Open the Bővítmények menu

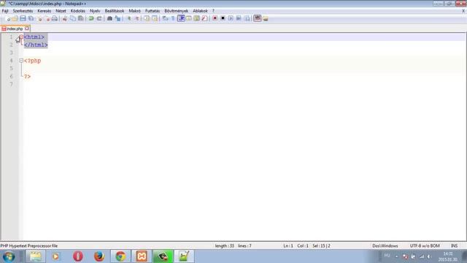click(177, 11)
